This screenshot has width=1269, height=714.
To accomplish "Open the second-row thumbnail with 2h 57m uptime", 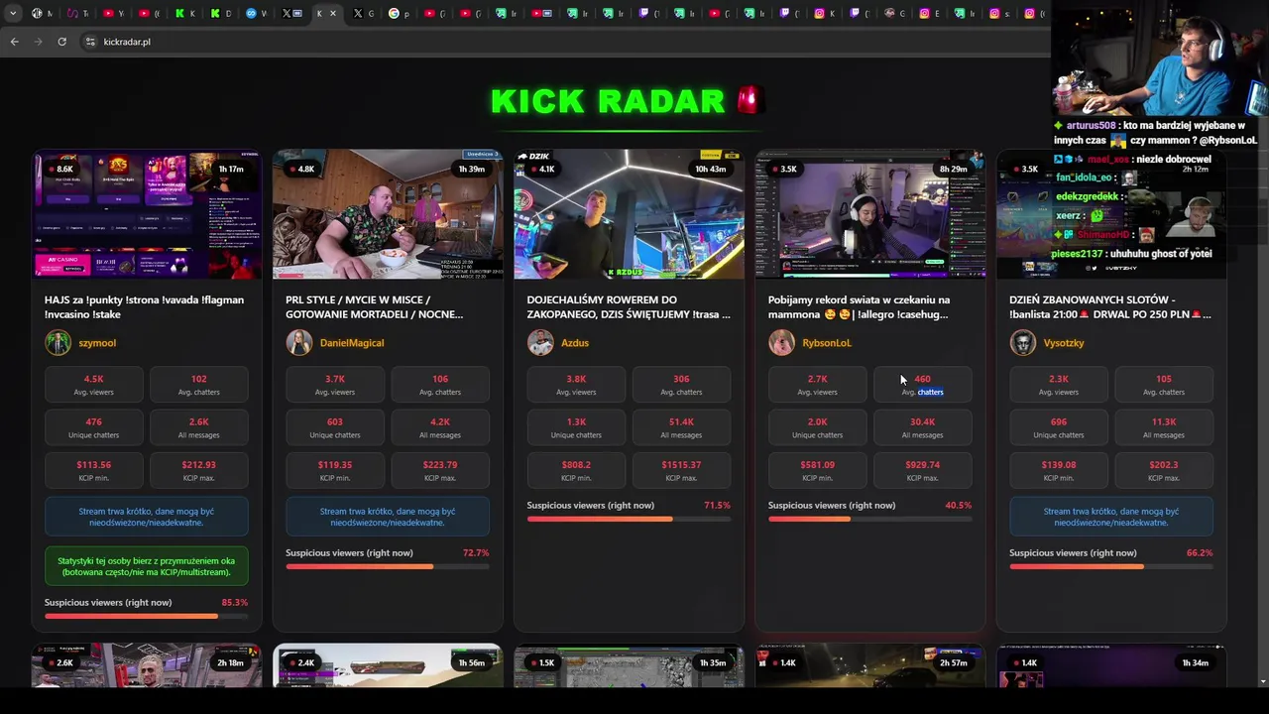I will (870, 665).
